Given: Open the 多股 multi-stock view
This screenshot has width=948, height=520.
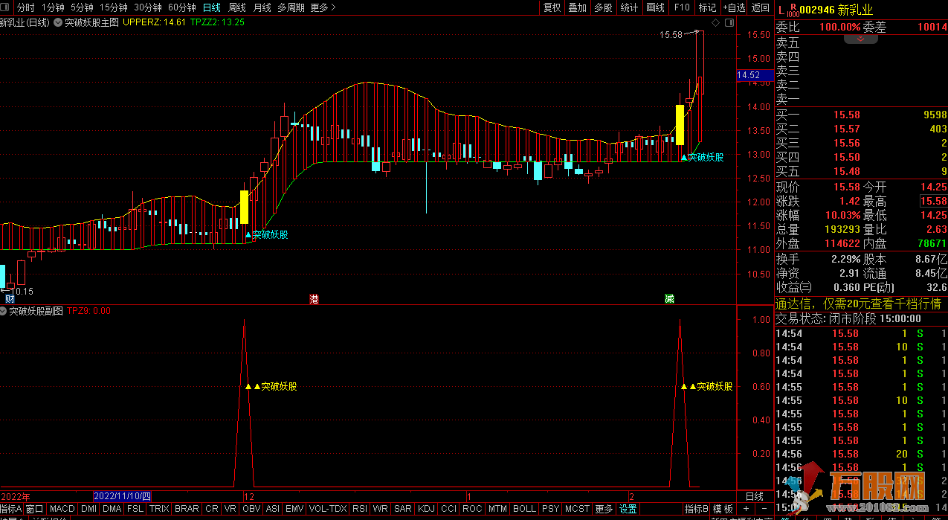Looking at the screenshot, I should click(x=603, y=7).
